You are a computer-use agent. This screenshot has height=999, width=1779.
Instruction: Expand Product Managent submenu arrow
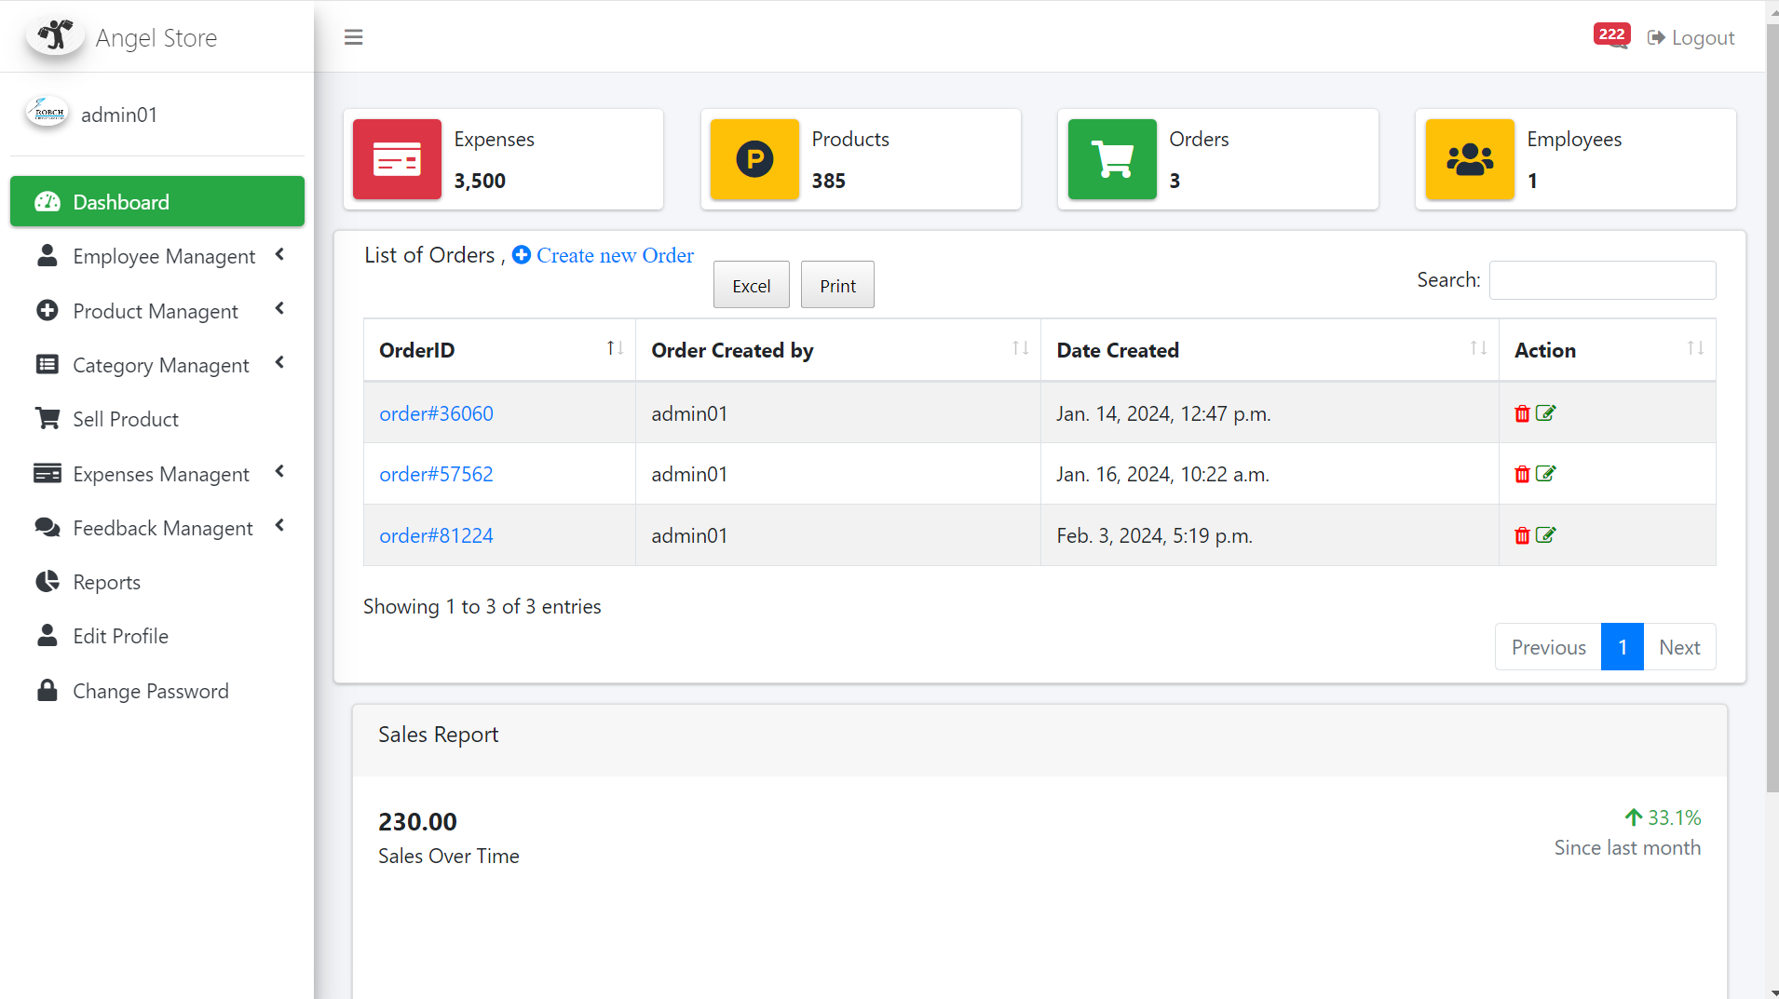point(279,308)
